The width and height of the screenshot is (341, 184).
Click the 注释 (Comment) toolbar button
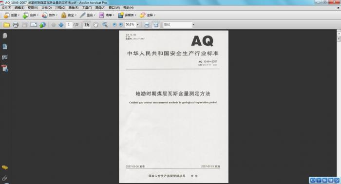[x=148, y=15]
